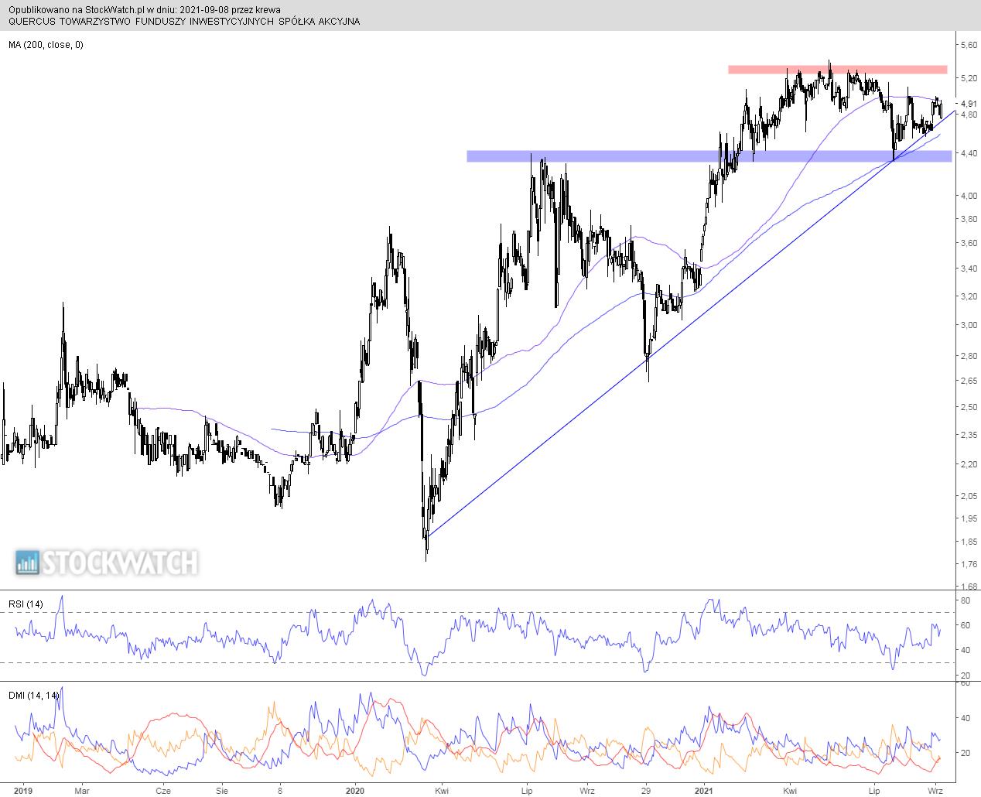
Task: Click the 3,20 price axis label
Action: 967,296
